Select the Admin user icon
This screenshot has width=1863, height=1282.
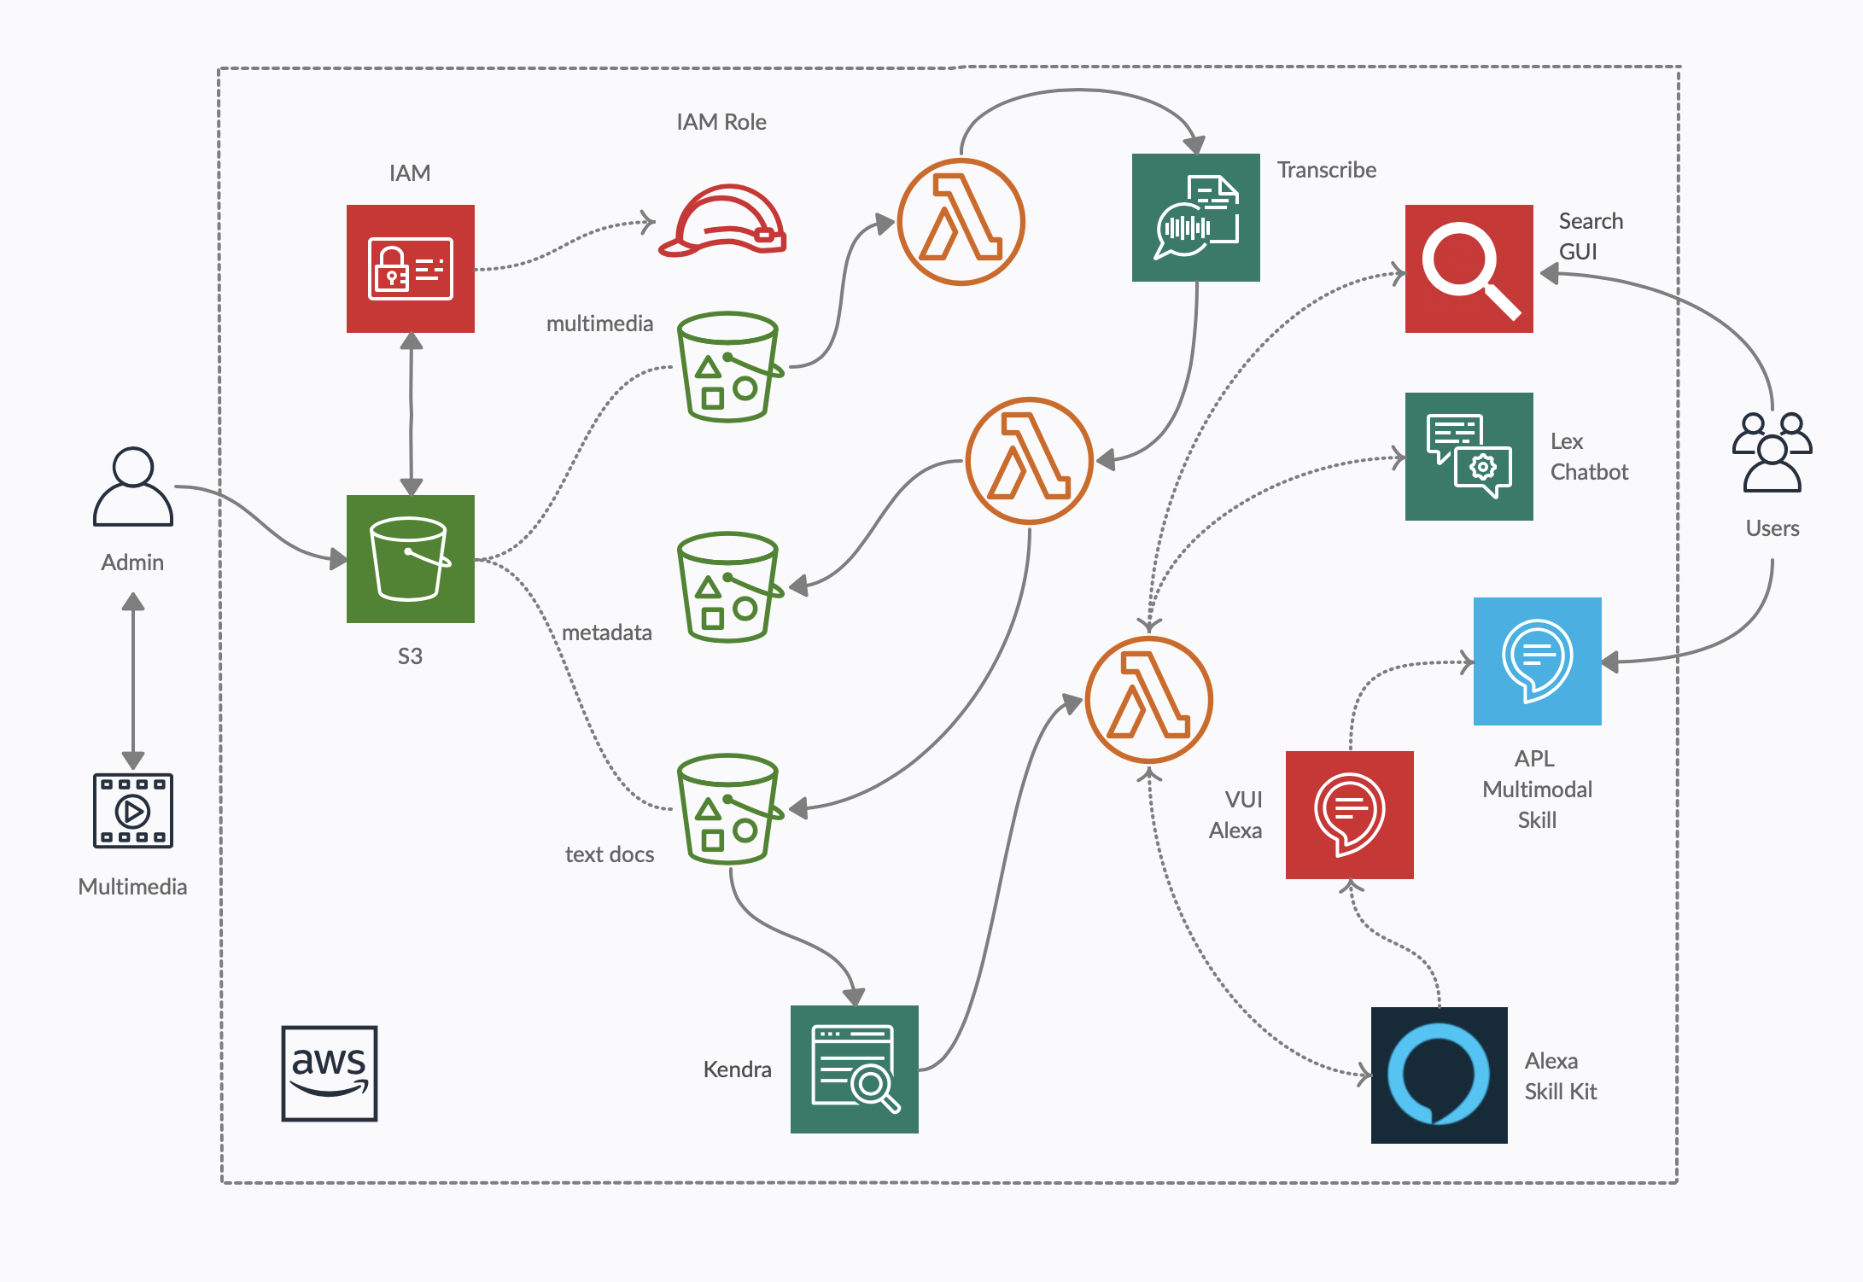133,487
